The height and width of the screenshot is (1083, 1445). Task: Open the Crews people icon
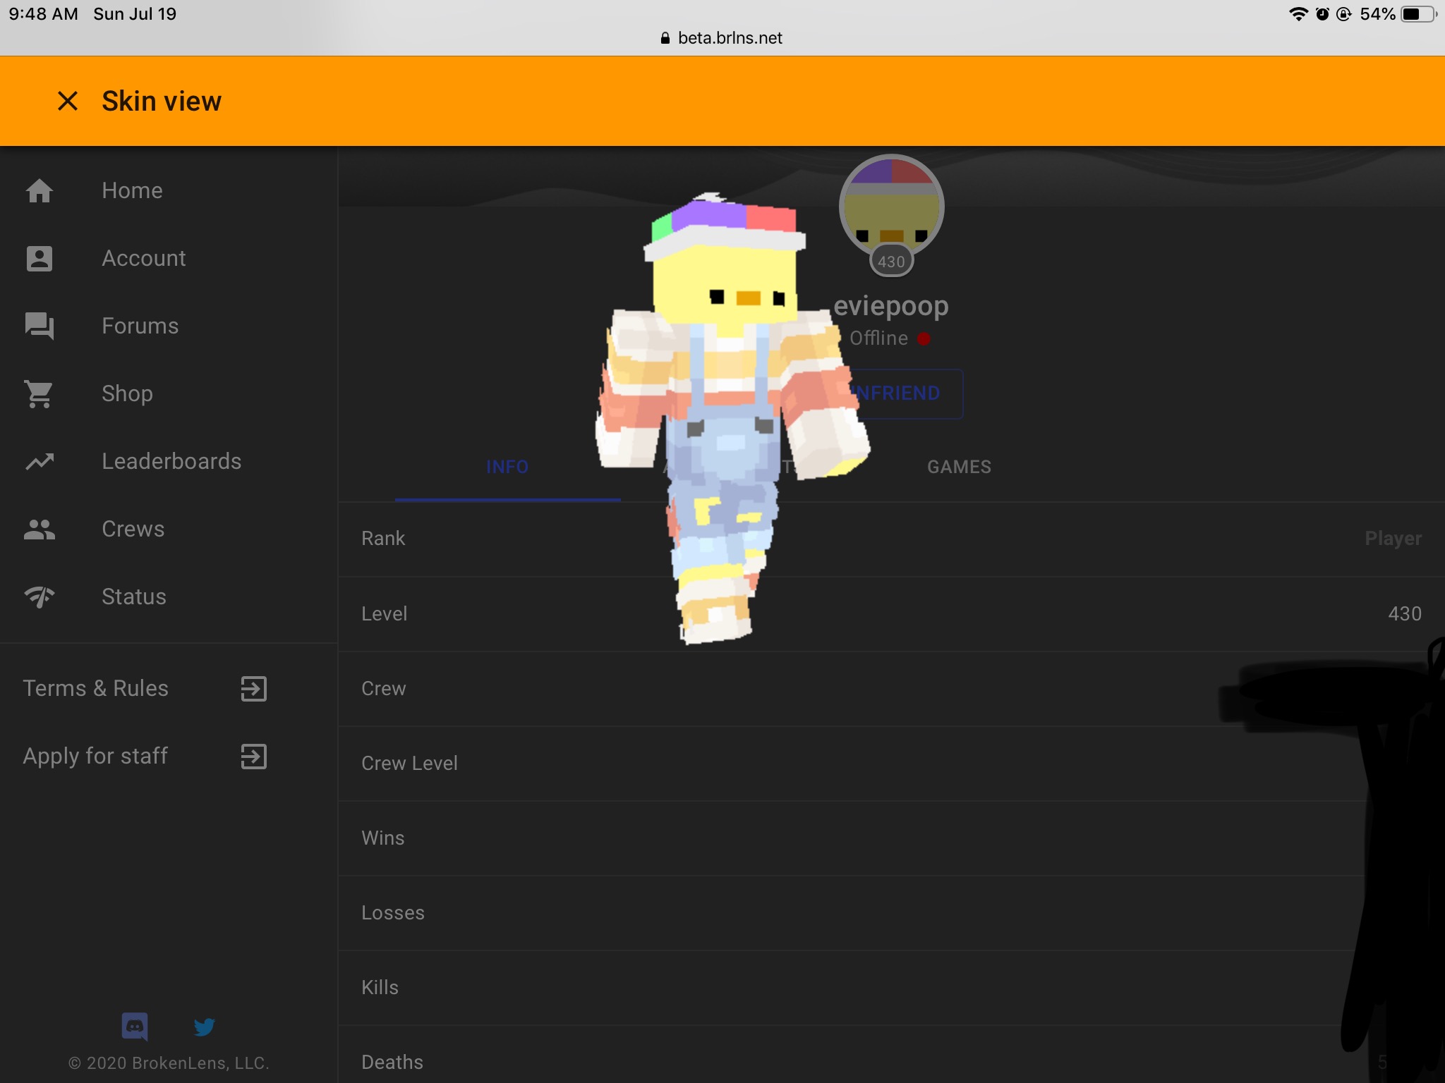coord(40,529)
